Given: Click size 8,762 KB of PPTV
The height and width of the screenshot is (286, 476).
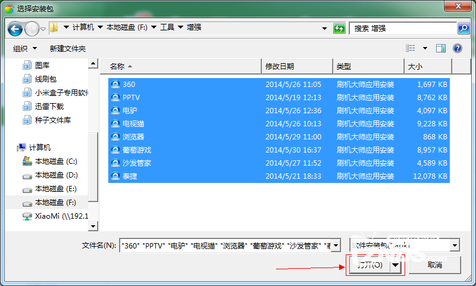Looking at the screenshot, I should [432, 97].
